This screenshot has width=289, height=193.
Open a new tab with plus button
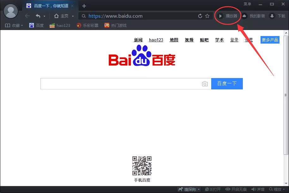pyautogui.click(x=84, y=6)
